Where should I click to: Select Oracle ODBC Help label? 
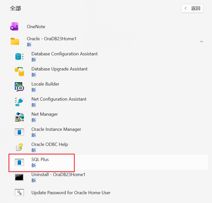click(50, 144)
